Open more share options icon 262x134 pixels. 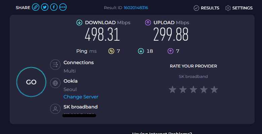click(x=63, y=7)
